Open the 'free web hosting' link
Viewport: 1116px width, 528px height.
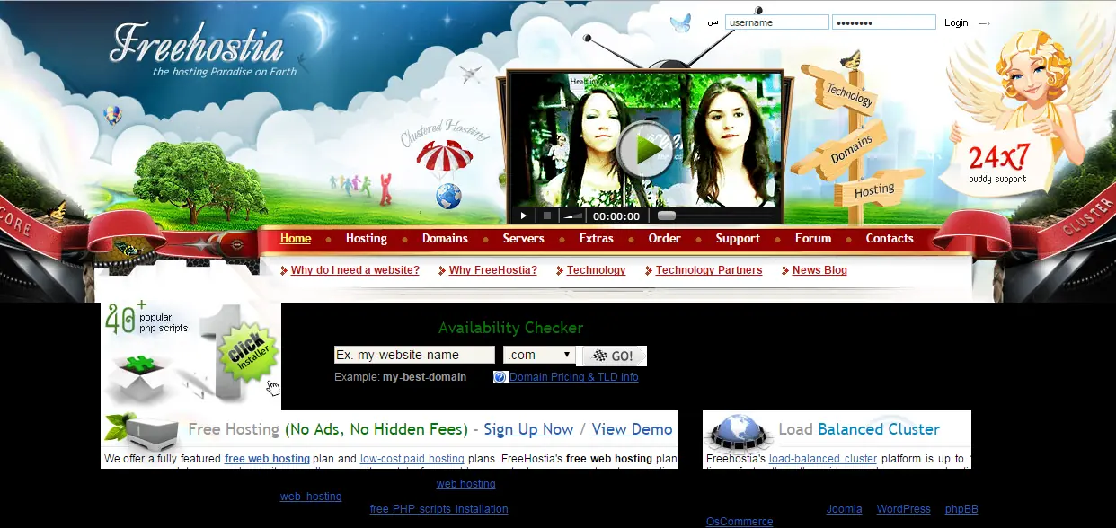[267, 459]
